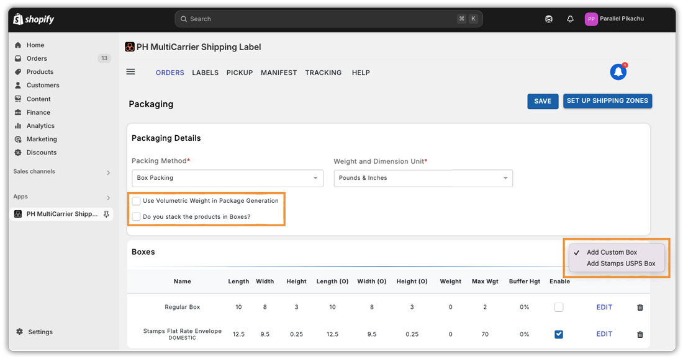This screenshot has height=359, width=683.
Task: Disable the Stamps Flat Rate Envelope checkbox
Action: point(559,334)
